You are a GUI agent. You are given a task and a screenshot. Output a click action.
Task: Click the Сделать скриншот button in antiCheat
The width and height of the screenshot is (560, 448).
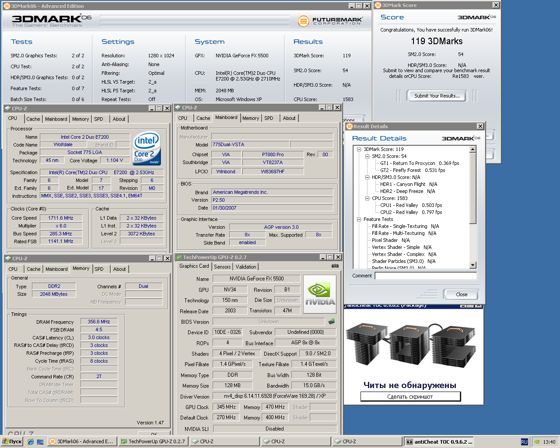[x=410, y=396]
